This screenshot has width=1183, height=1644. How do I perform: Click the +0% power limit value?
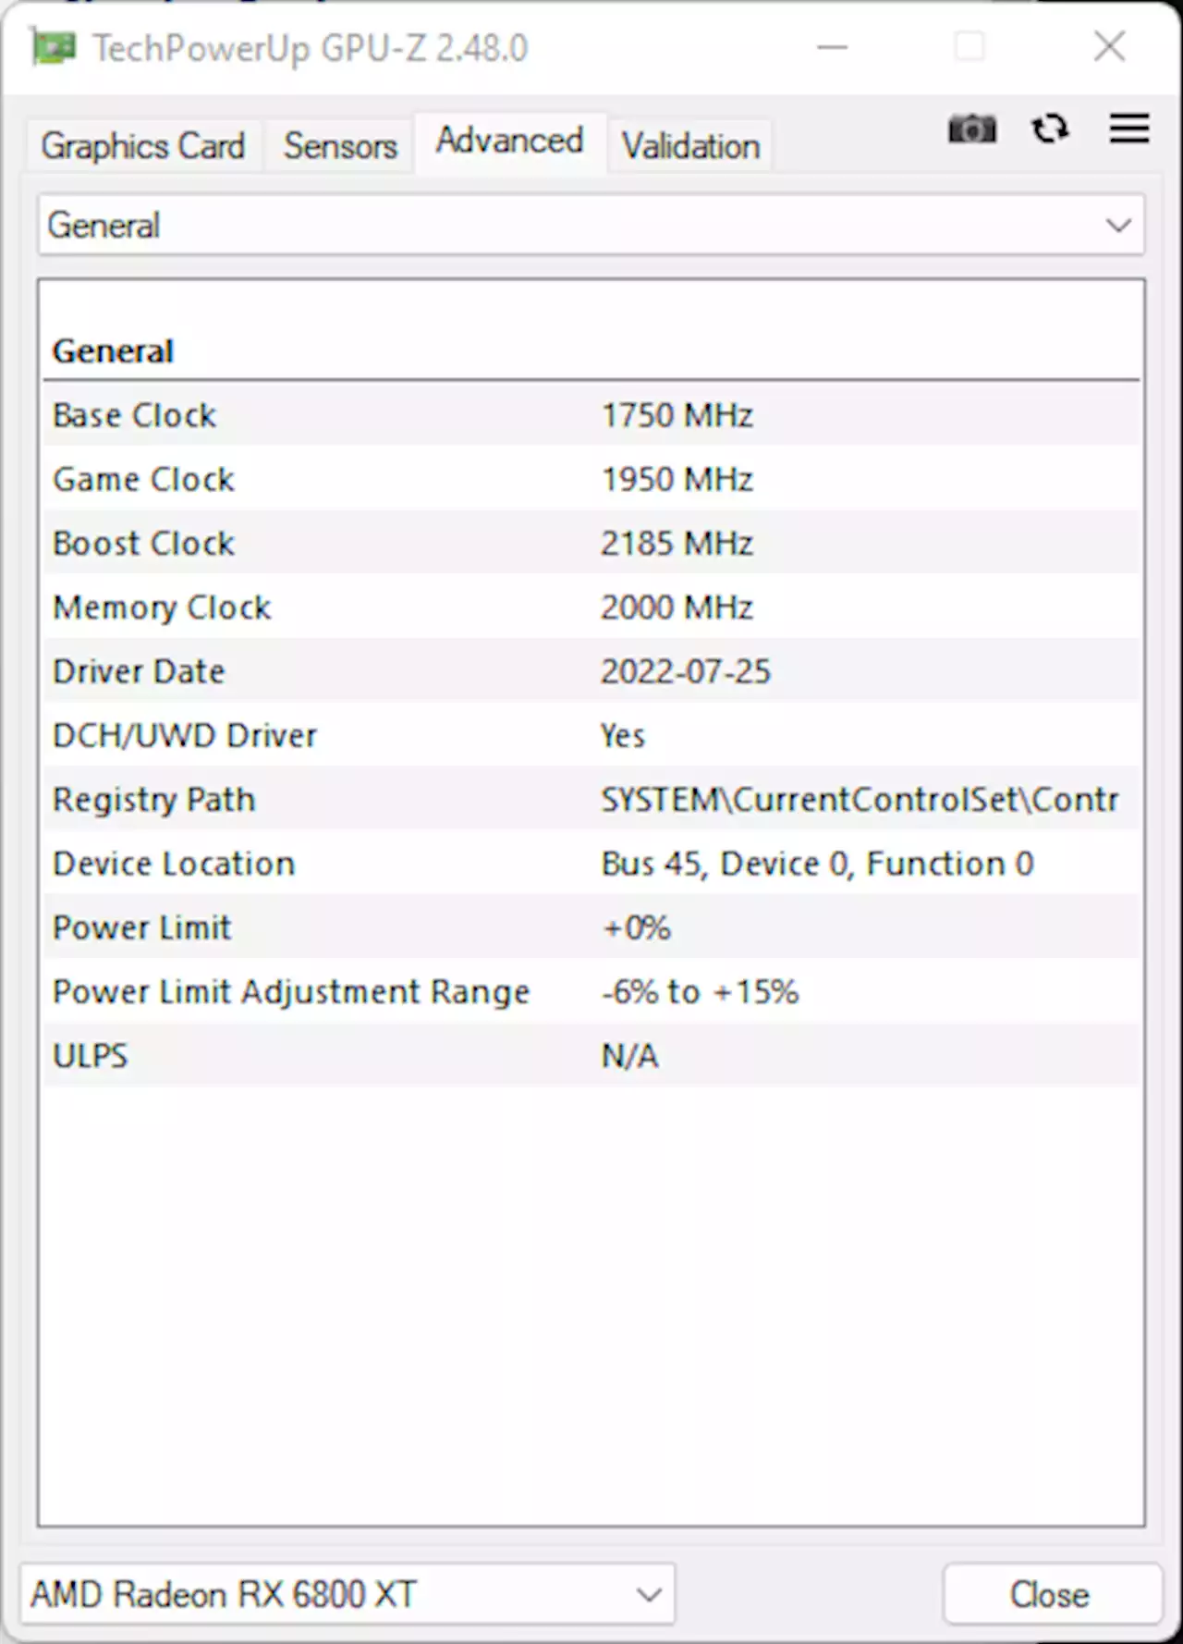pyautogui.click(x=636, y=927)
